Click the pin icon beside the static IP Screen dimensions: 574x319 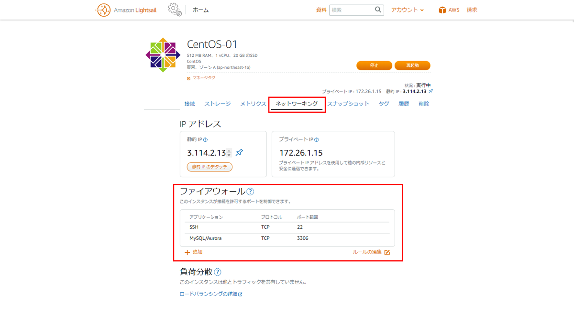pyautogui.click(x=239, y=153)
